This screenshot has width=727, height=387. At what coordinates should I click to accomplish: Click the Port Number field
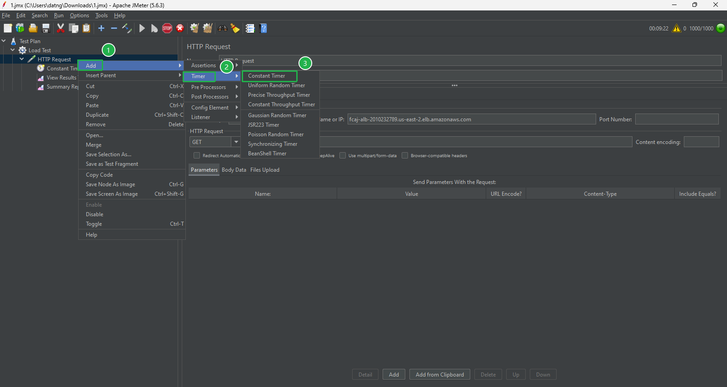677,119
